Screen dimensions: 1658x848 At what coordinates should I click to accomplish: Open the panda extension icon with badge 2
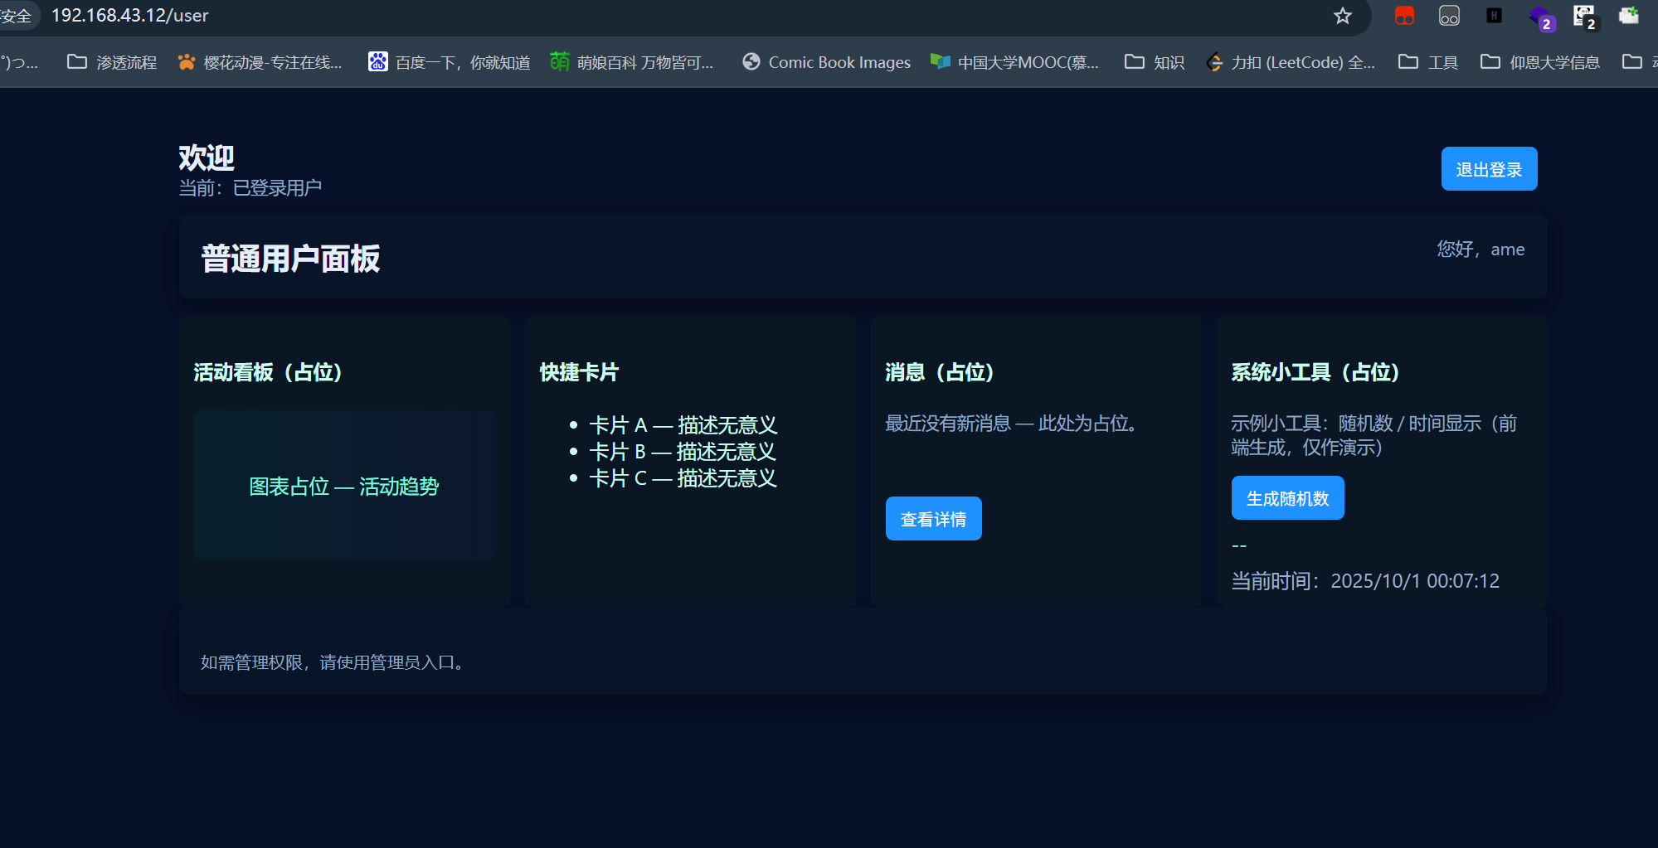pyautogui.click(x=1585, y=17)
